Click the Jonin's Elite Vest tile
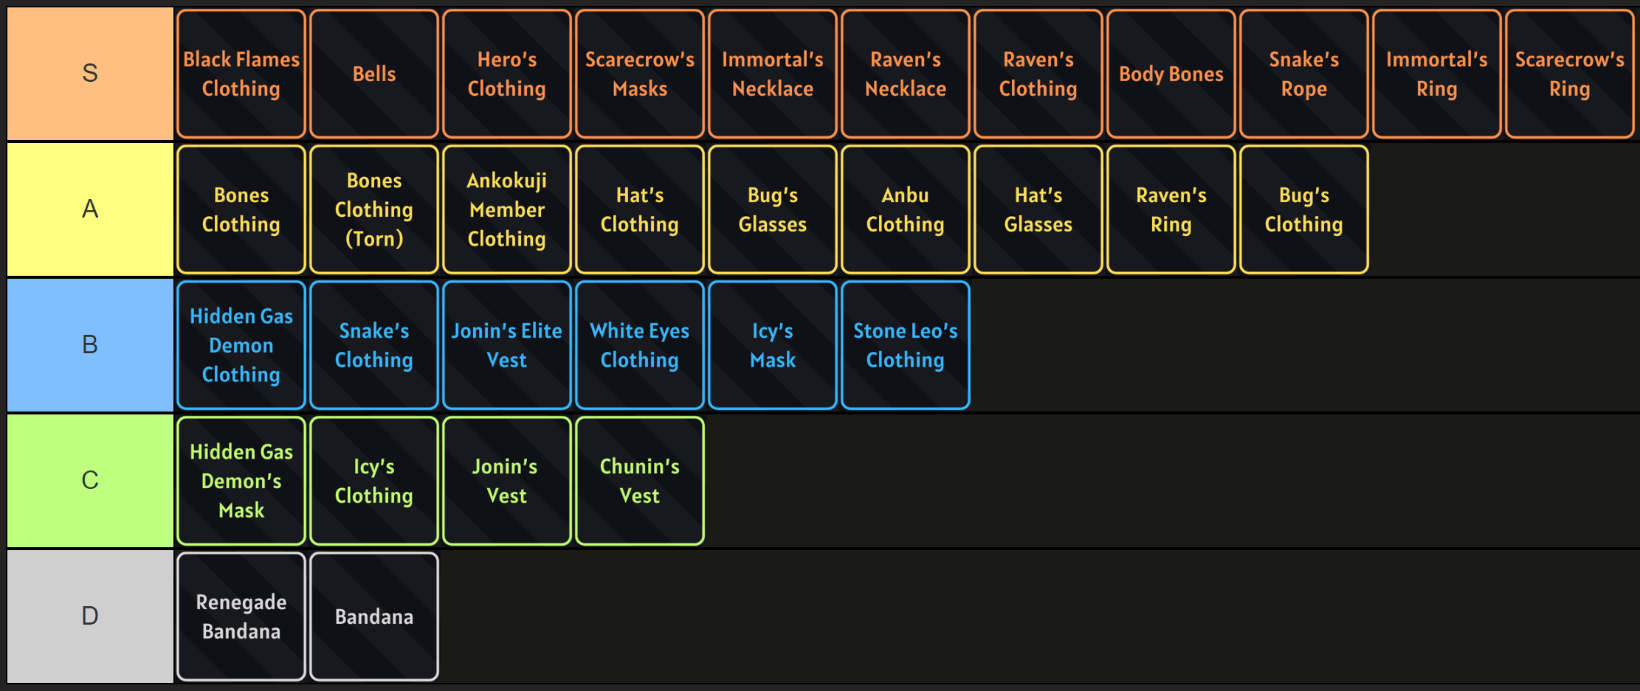This screenshot has height=691, width=1640. [x=507, y=345]
